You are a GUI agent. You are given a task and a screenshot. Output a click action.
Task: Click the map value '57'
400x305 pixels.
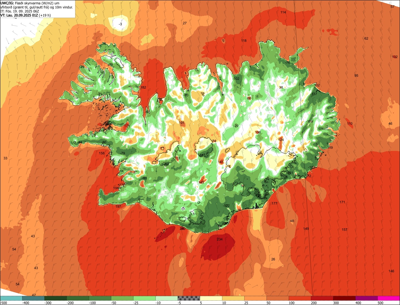coord(392,6)
